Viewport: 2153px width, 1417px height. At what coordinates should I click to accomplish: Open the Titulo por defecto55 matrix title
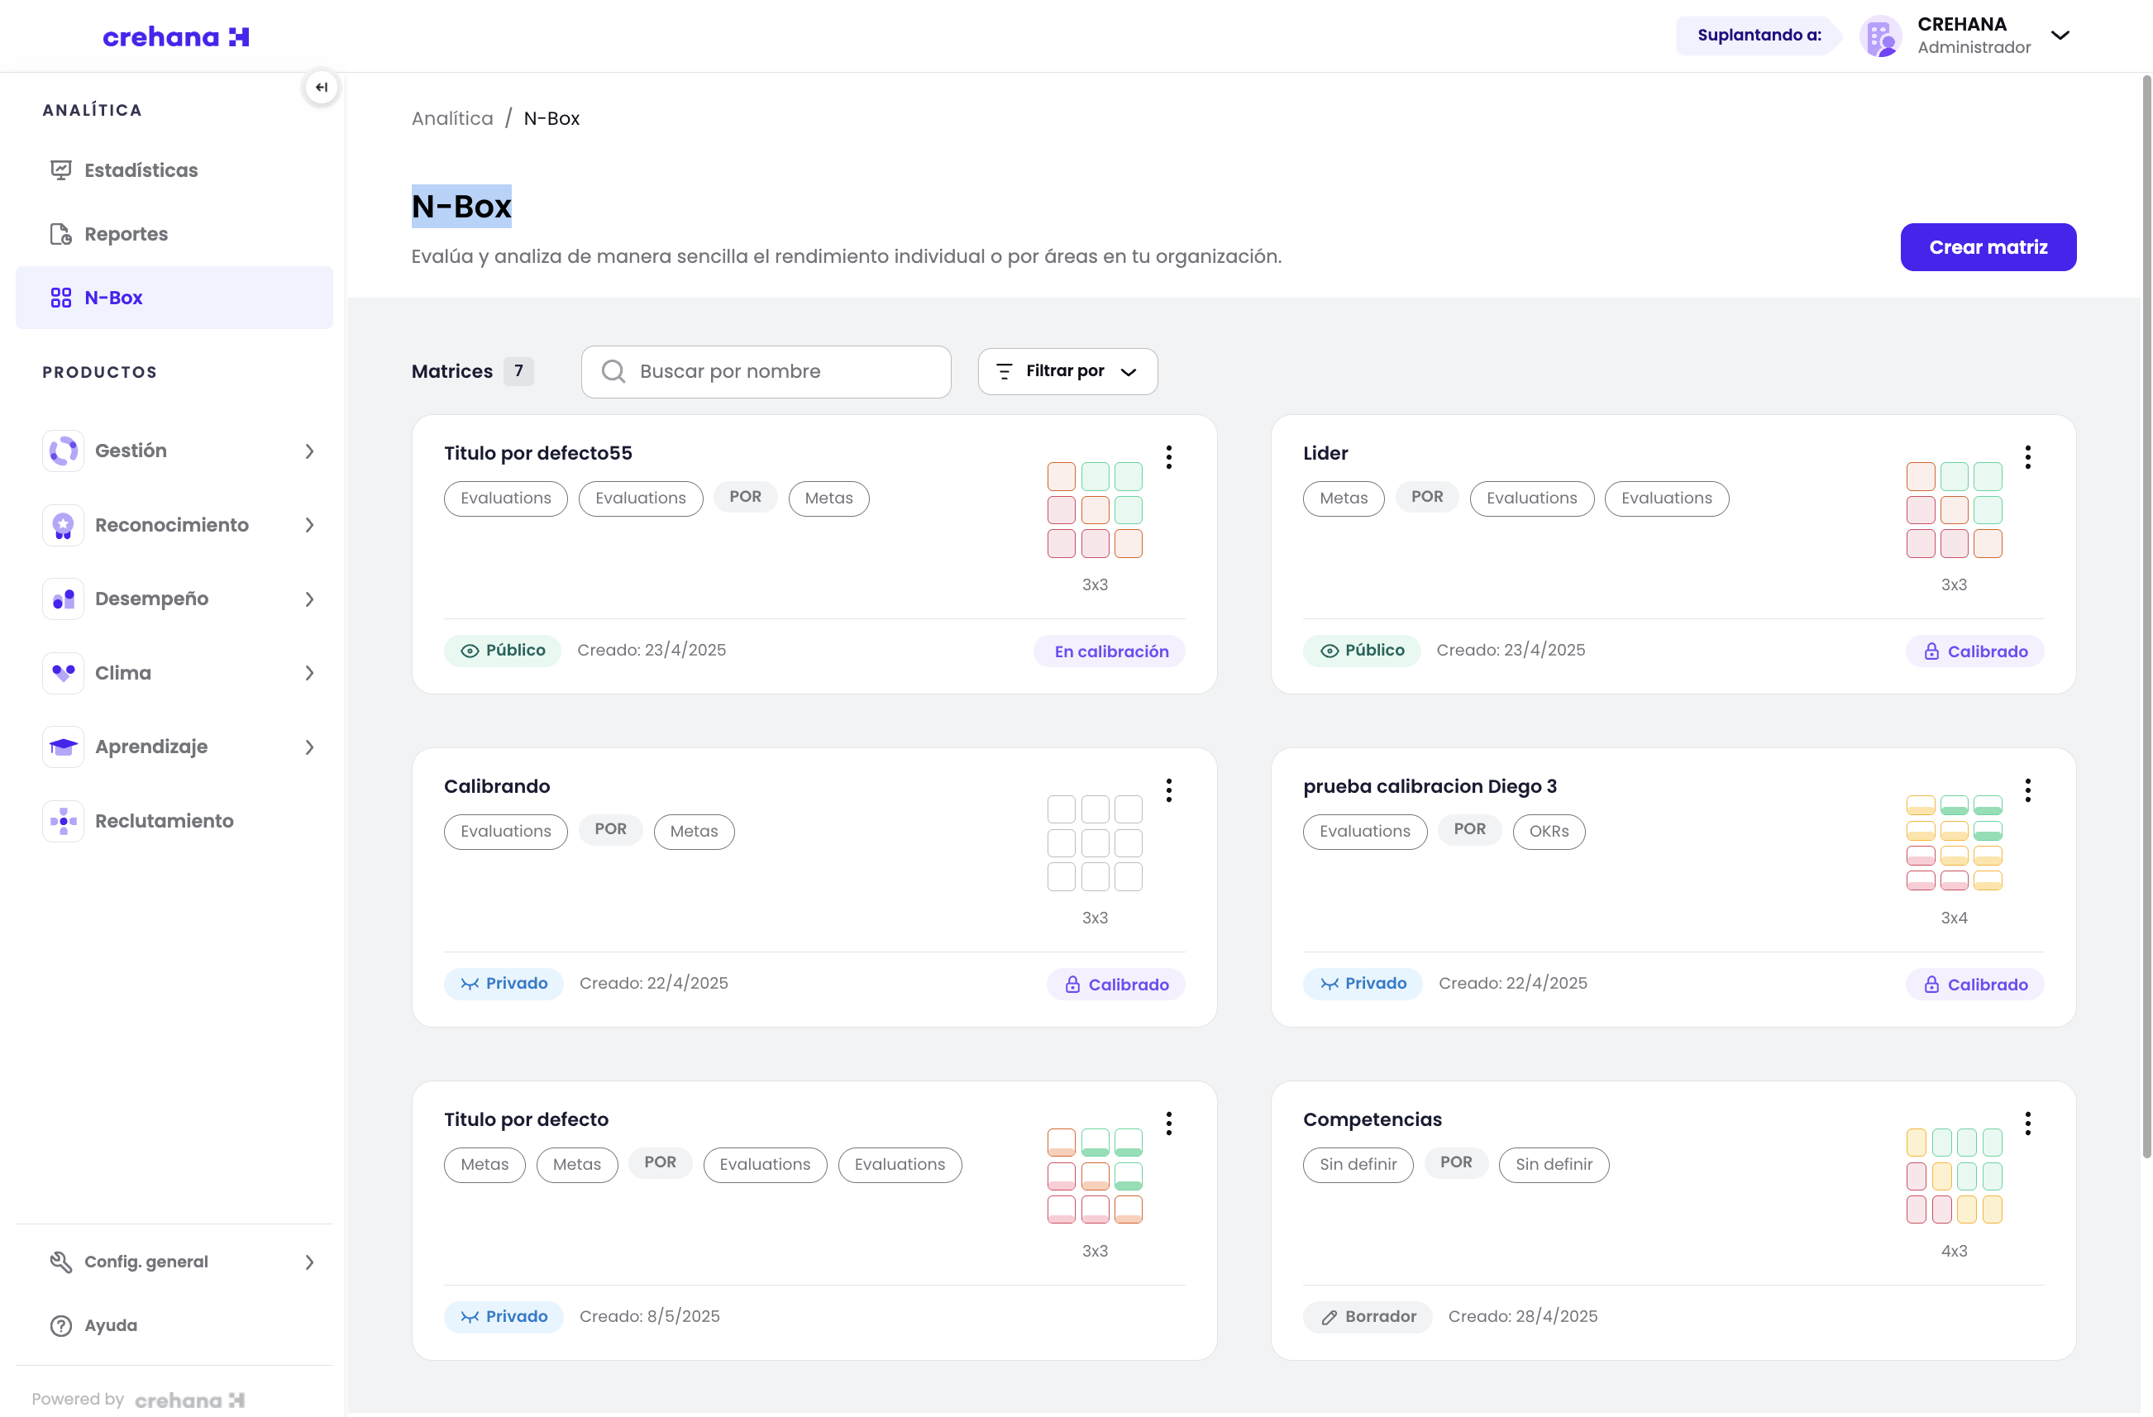click(538, 453)
